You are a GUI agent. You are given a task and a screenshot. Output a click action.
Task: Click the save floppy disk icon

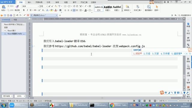click(x=5, y=15)
